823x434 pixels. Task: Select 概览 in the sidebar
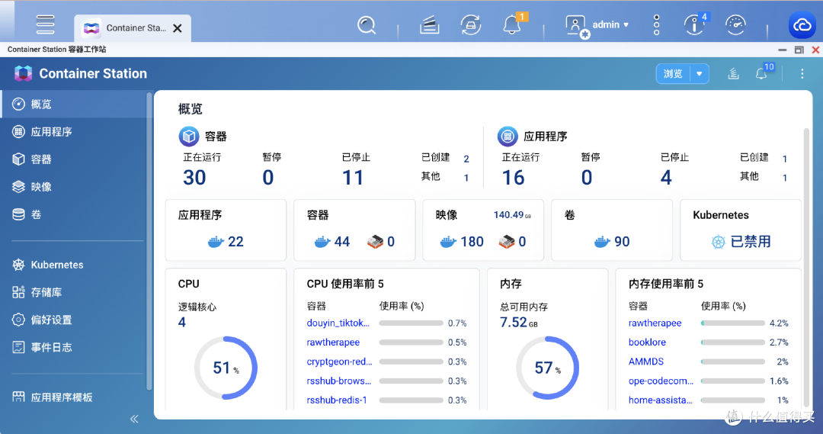point(73,104)
